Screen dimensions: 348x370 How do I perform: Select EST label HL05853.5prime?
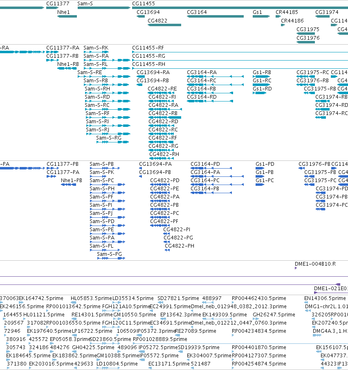click(x=91, y=298)
